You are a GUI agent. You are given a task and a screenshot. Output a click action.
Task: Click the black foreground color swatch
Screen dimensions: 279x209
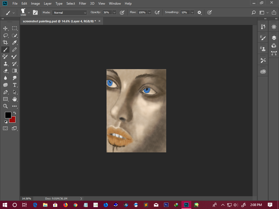[x=8, y=115]
